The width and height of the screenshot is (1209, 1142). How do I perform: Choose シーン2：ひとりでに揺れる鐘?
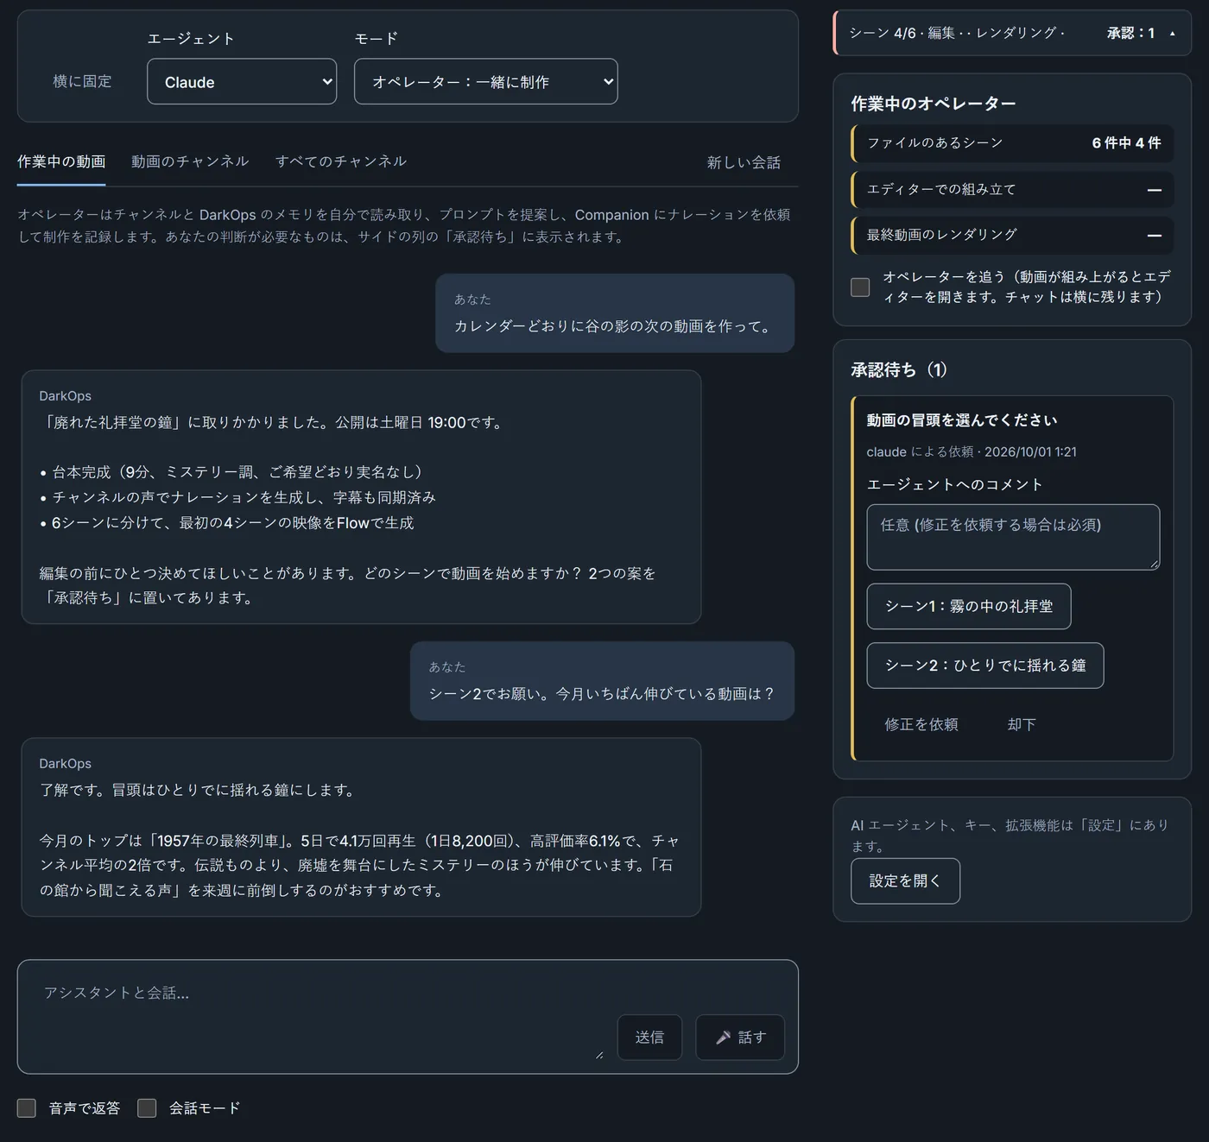(985, 666)
